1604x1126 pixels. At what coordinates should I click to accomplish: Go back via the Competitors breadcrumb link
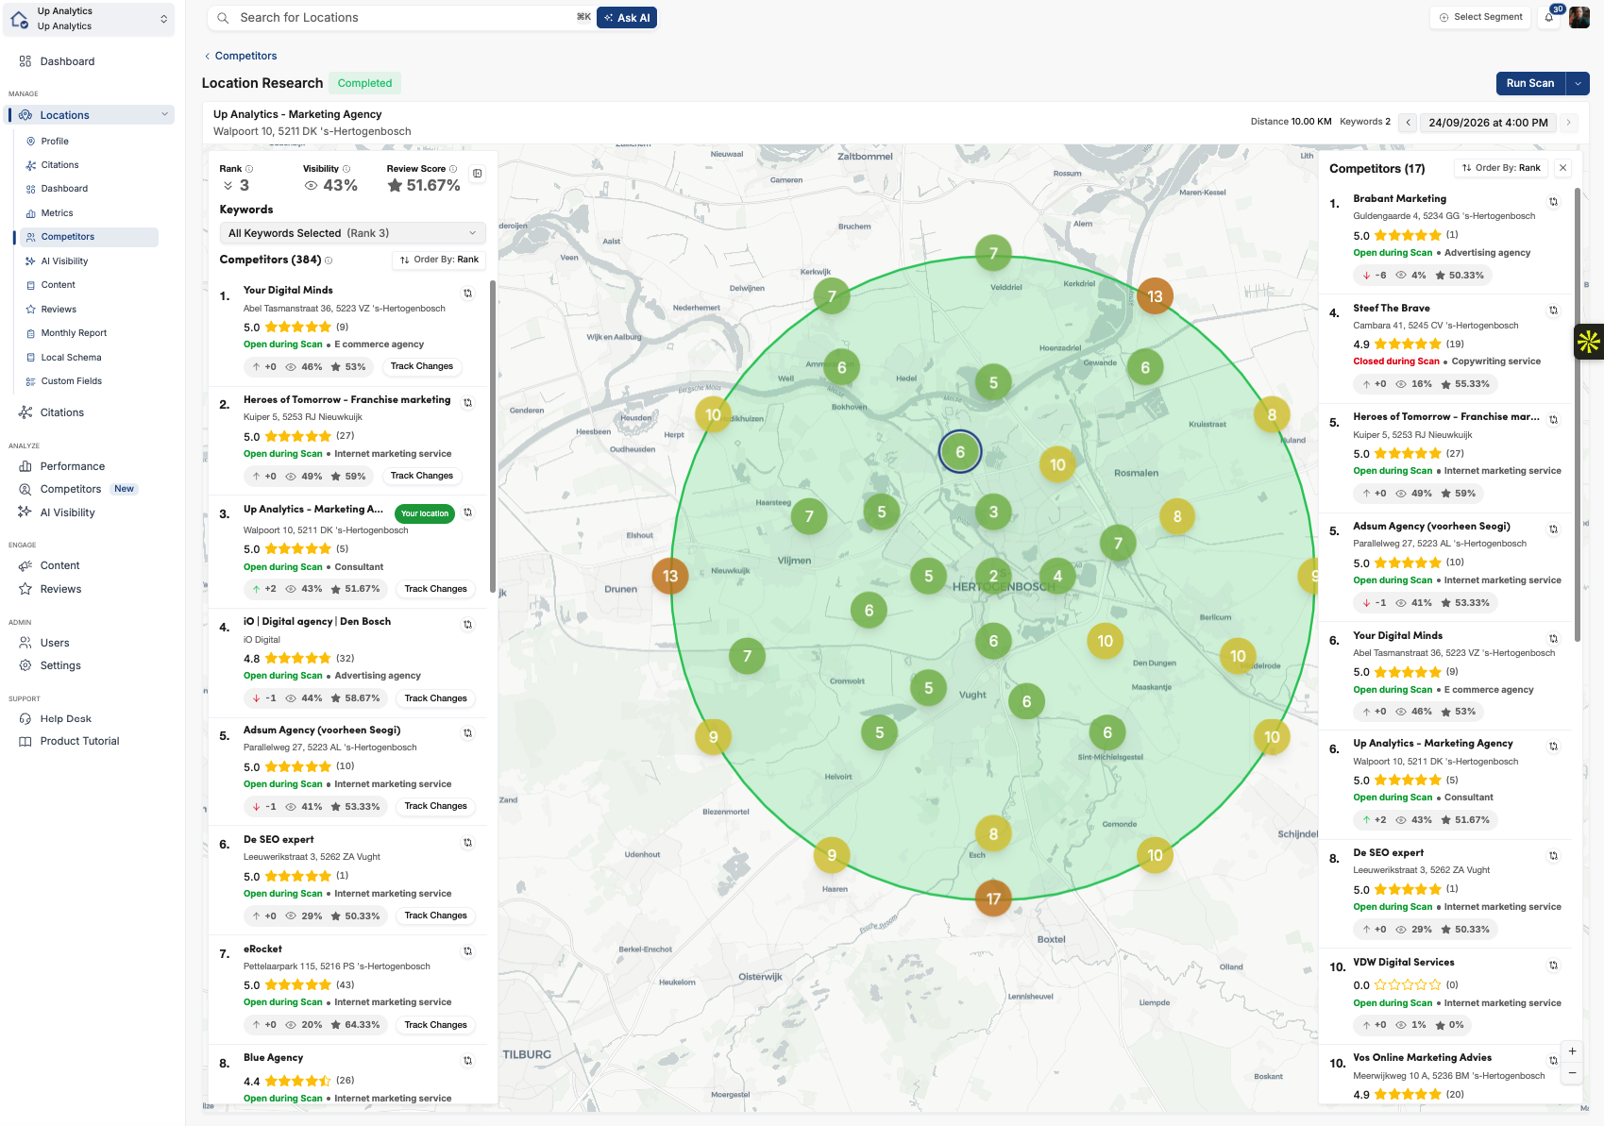245,57
